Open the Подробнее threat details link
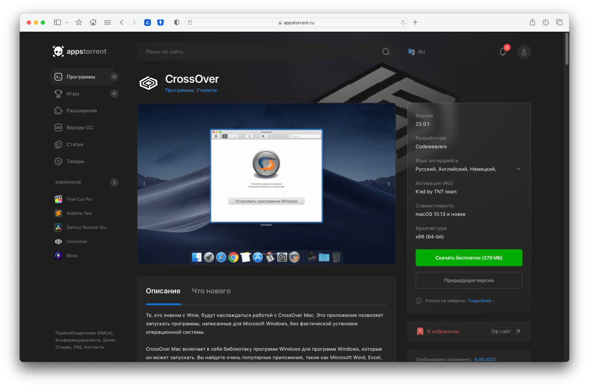589x388 pixels. point(481,300)
